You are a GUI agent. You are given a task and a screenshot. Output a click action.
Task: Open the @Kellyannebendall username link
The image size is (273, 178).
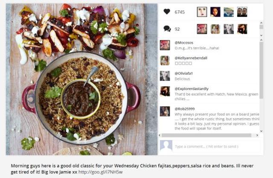[191, 58]
